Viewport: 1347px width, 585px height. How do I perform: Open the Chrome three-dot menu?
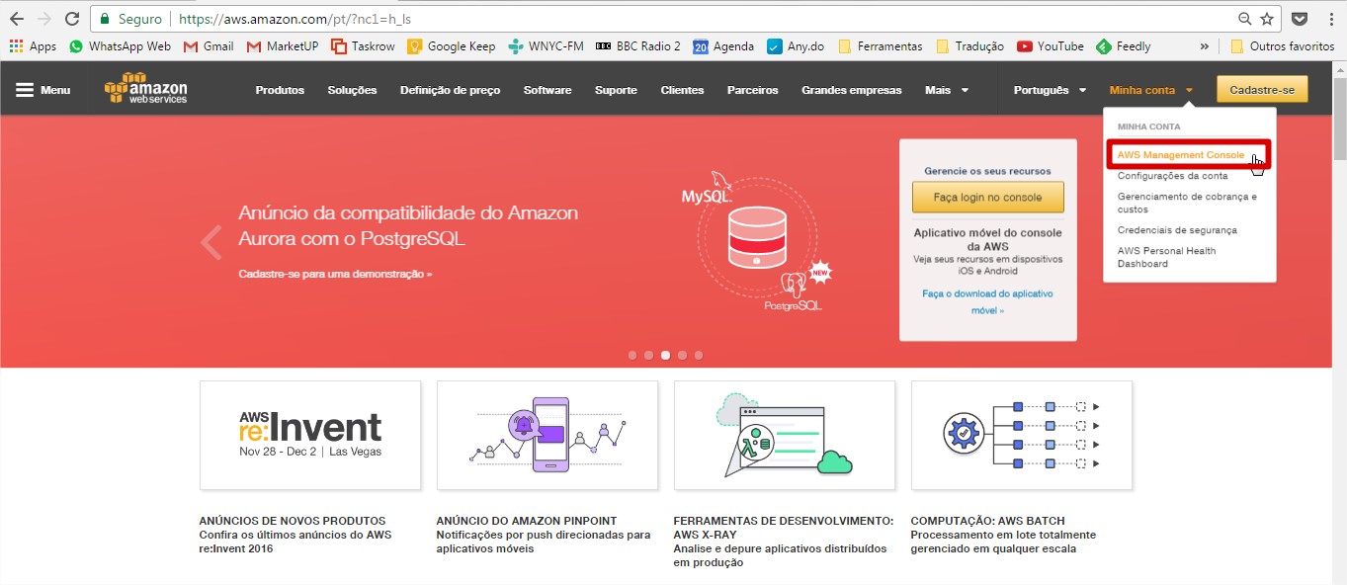coord(1329,19)
